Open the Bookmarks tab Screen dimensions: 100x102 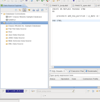[x=93, y=71]
